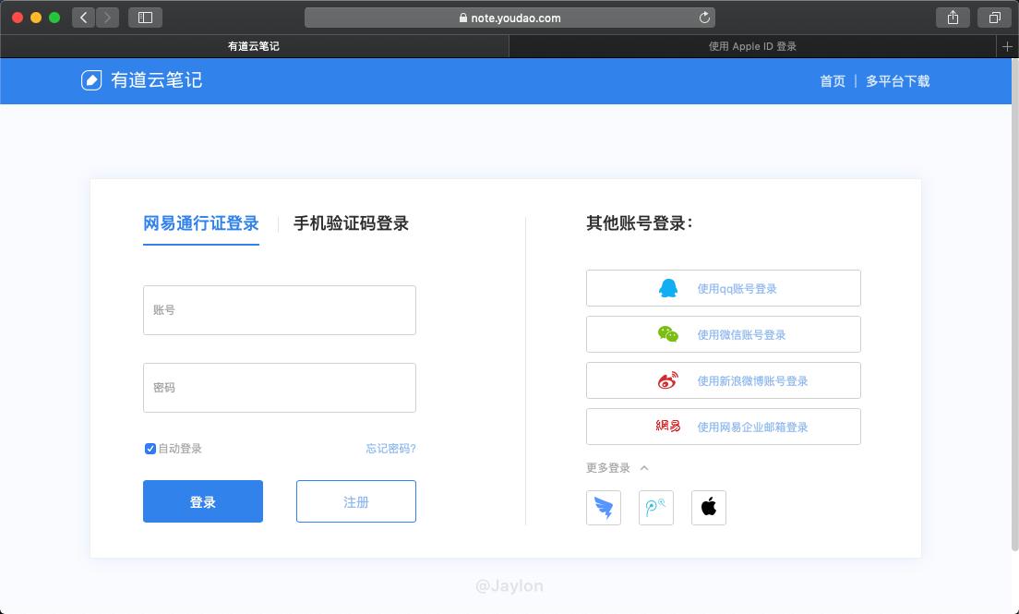This screenshot has height=614, width=1019.
Task: Click Safari's sidebar icon
Action: 145,17
